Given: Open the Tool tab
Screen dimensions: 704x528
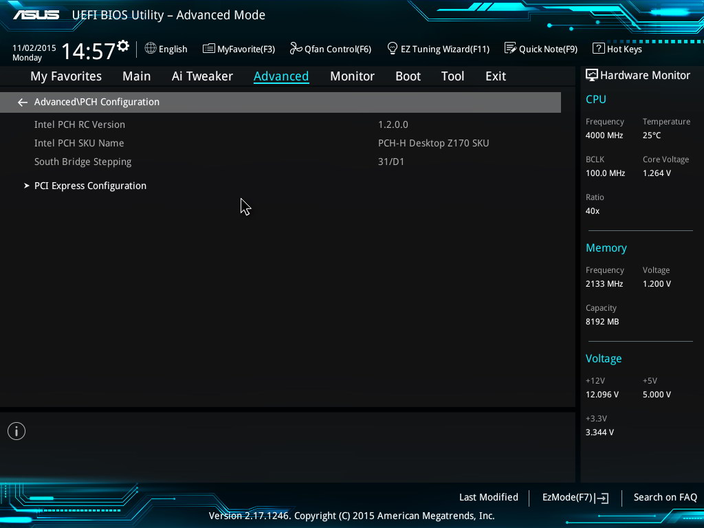Looking at the screenshot, I should click(452, 76).
